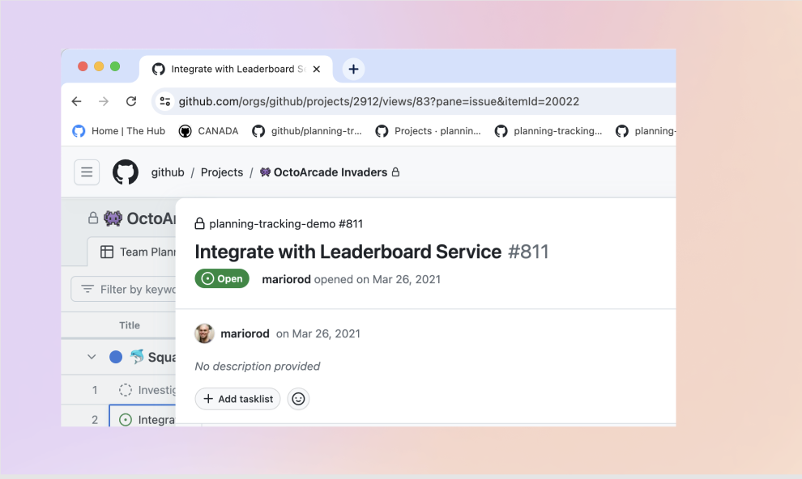Image resolution: width=802 pixels, height=479 pixels.
Task: Select the Integrate with Leaderboard Service browser tab
Action: [231, 69]
